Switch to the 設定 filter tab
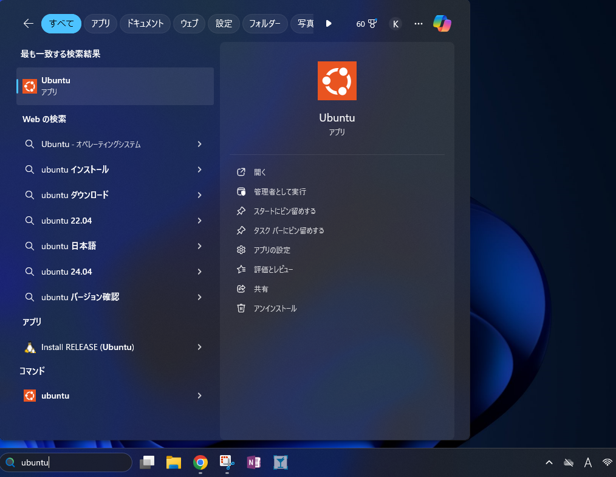The image size is (616, 477). coord(224,24)
